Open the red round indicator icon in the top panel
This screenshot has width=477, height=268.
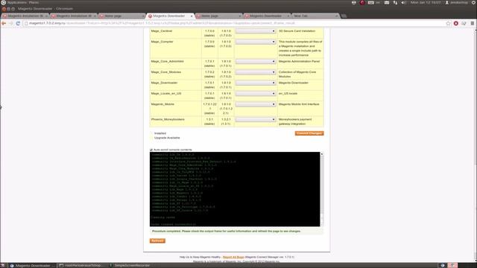362,2
